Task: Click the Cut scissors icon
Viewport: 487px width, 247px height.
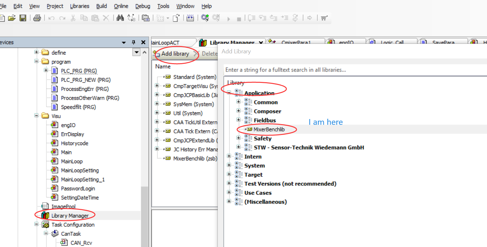Action: (x=73, y=18)
